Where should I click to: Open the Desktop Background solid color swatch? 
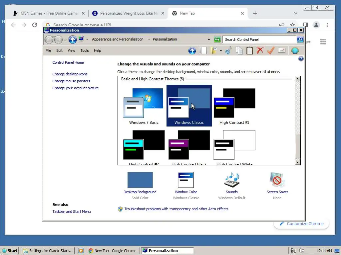click(140, 180)
